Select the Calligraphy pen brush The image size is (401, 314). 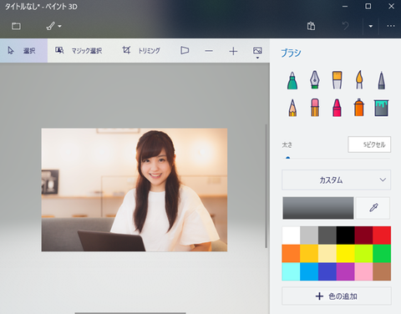[x=315, y=80]
